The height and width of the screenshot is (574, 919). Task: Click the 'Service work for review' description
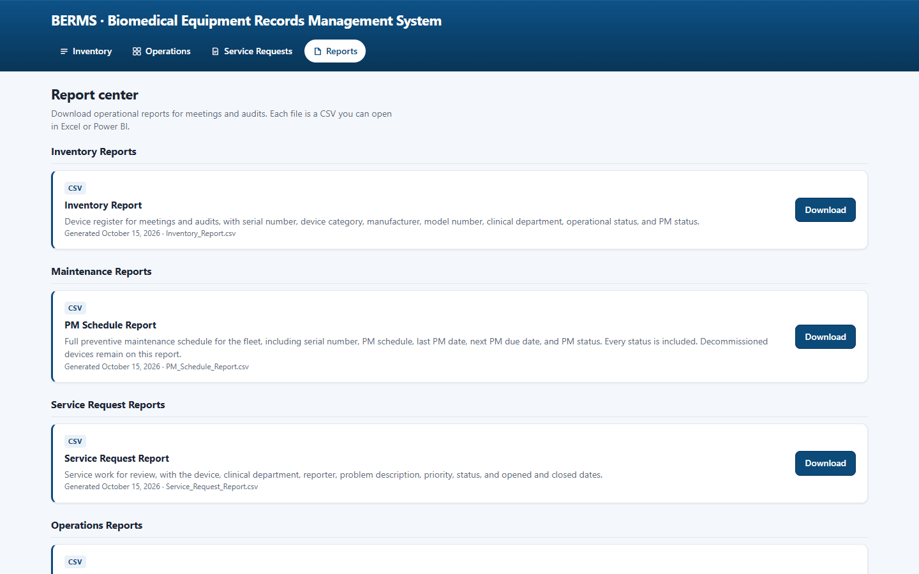(333, 475)
